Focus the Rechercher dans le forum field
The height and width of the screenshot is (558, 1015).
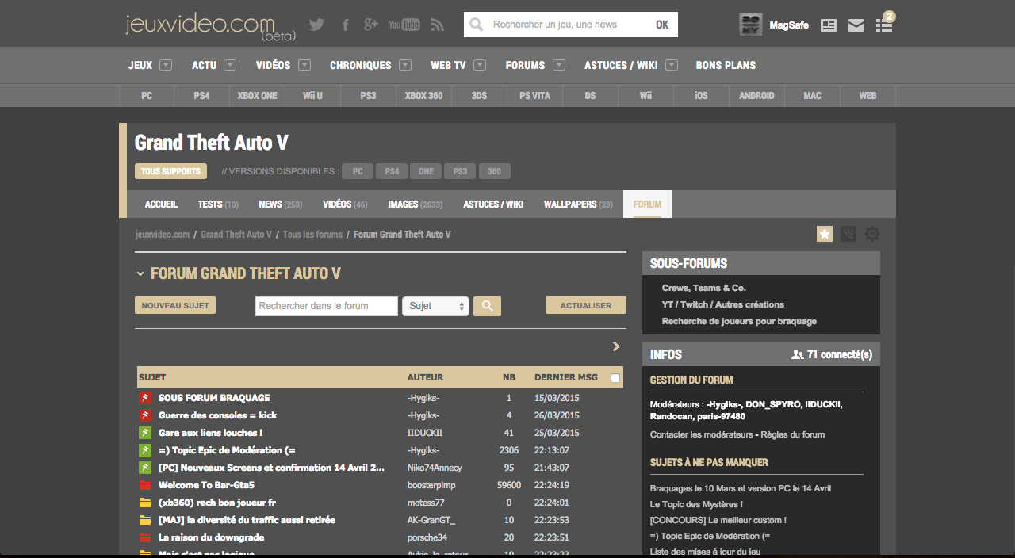pyautogui.click(x=326, y=306)
